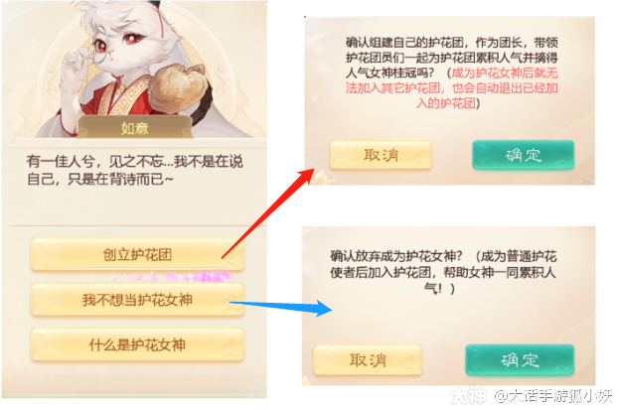Click the white fox character portrait face
Image resolution: width=619 pixels, height=410 pixels.
click(118, 46)
